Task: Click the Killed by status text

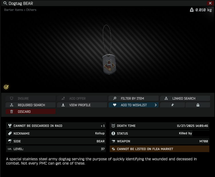Action: [x=186, y=133]
